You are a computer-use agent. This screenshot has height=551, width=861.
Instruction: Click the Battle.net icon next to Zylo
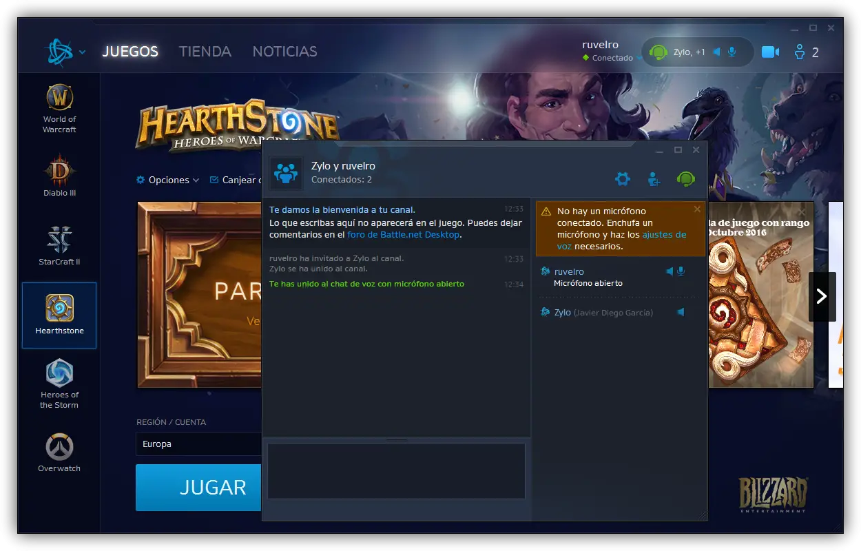546,312
